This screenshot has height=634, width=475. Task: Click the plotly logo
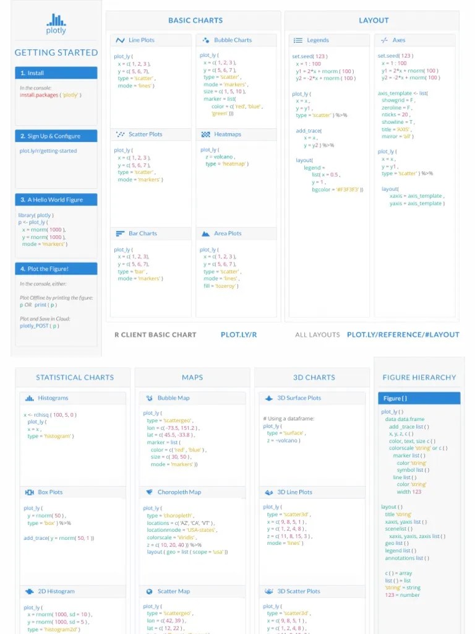click(56, 24)
